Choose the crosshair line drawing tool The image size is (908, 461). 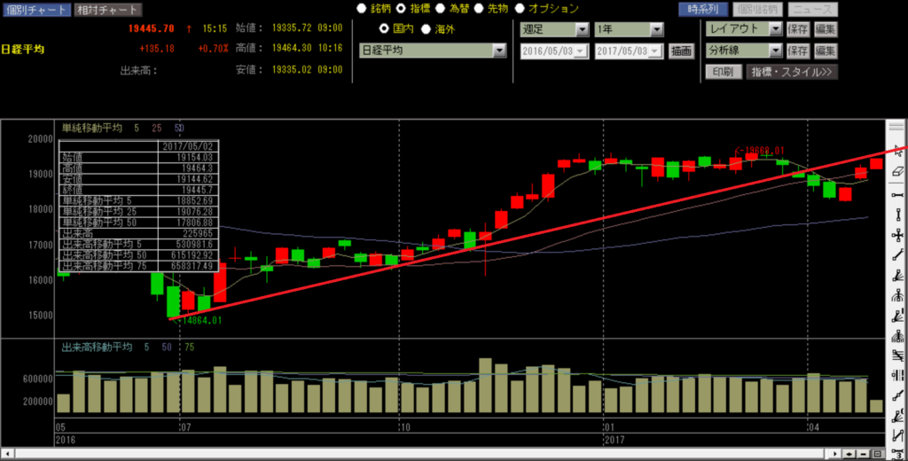(898, 235)
